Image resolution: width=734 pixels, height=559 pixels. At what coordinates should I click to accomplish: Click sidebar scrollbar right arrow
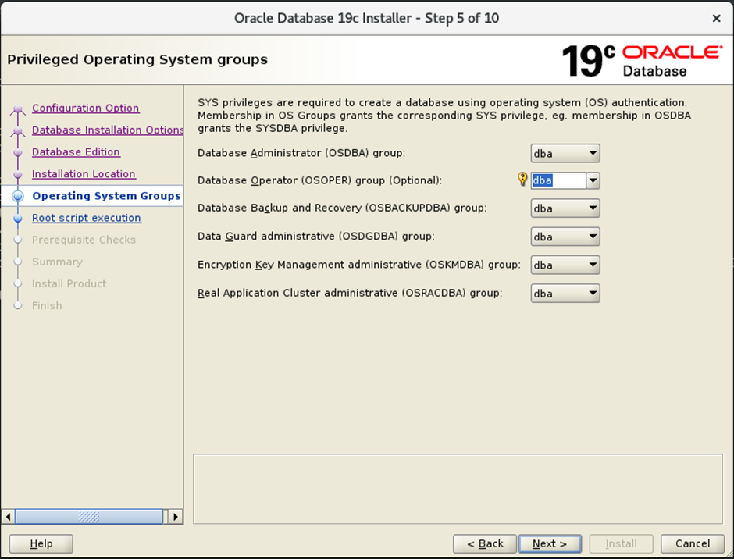176,517
